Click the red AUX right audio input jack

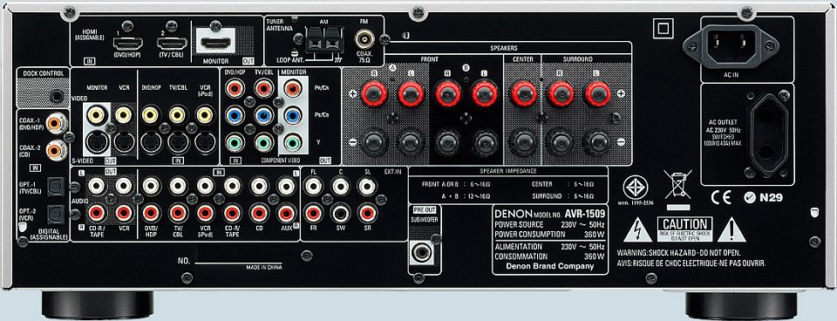(286, 213)
